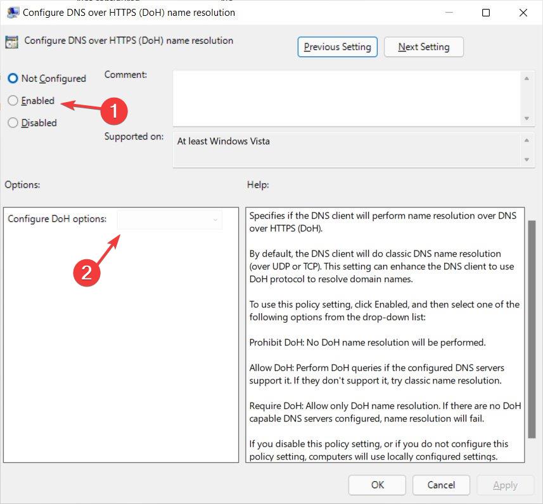Click Cancel to discard changes
543x504 pixels.
click(x=441, y=484)
